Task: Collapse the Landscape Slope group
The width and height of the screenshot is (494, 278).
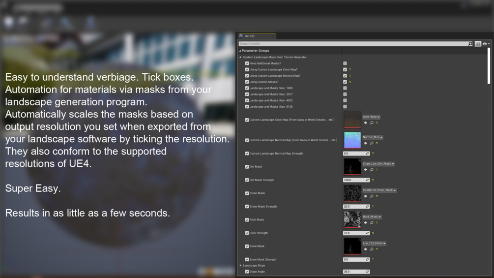Action: pyautogui.click(x=240, y=266)
